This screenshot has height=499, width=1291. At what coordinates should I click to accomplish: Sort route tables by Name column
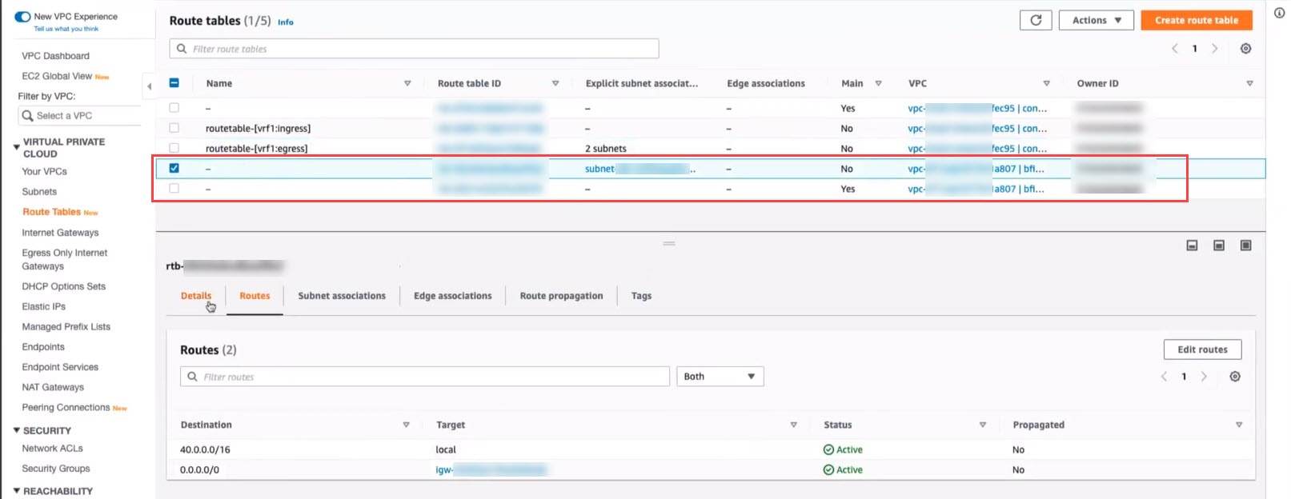point(407,83)
